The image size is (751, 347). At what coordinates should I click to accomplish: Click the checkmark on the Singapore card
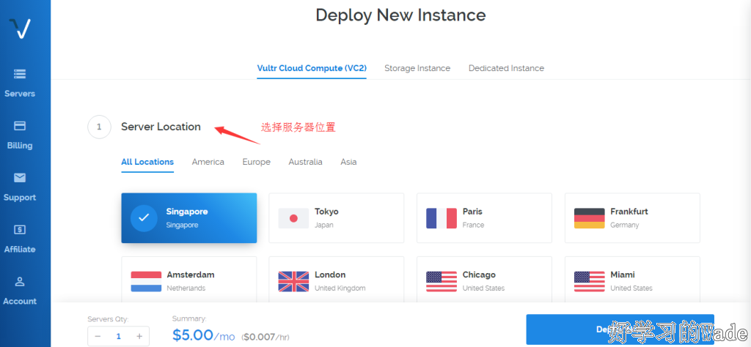(x=144, y=218)
